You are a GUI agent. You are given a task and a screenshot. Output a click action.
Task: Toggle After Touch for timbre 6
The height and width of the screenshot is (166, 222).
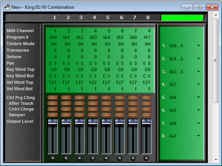[x=119, y=103]
